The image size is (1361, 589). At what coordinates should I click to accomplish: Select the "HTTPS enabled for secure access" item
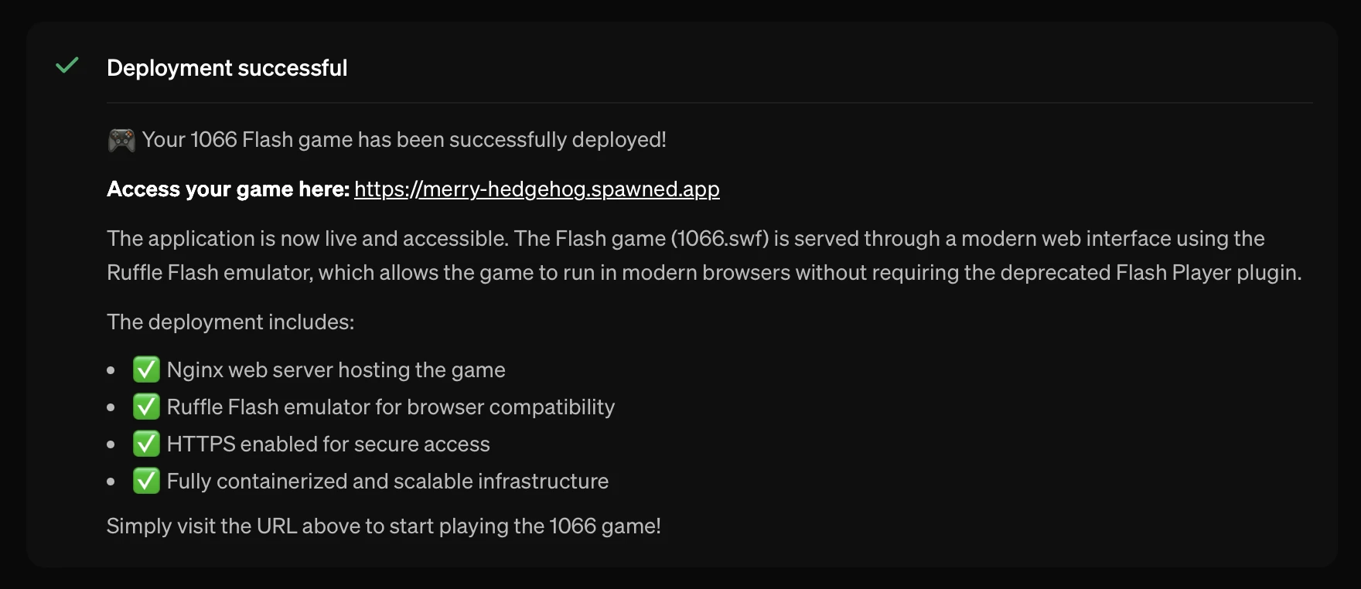coord(328,444)
